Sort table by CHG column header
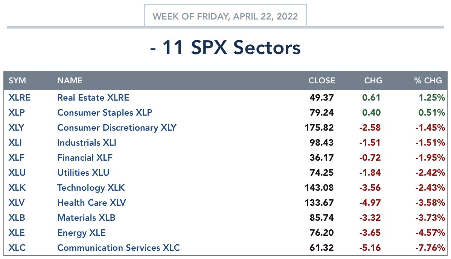This screenshot has width=451, height=259. tap(373, 81)
